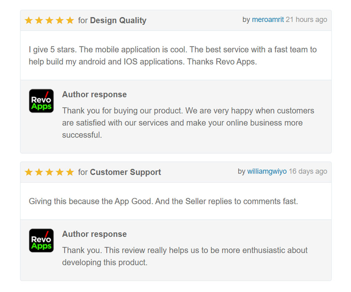The image size is (351, 292).
Task: Click fifth star of Customer Support rating
Action: point(70,172)
